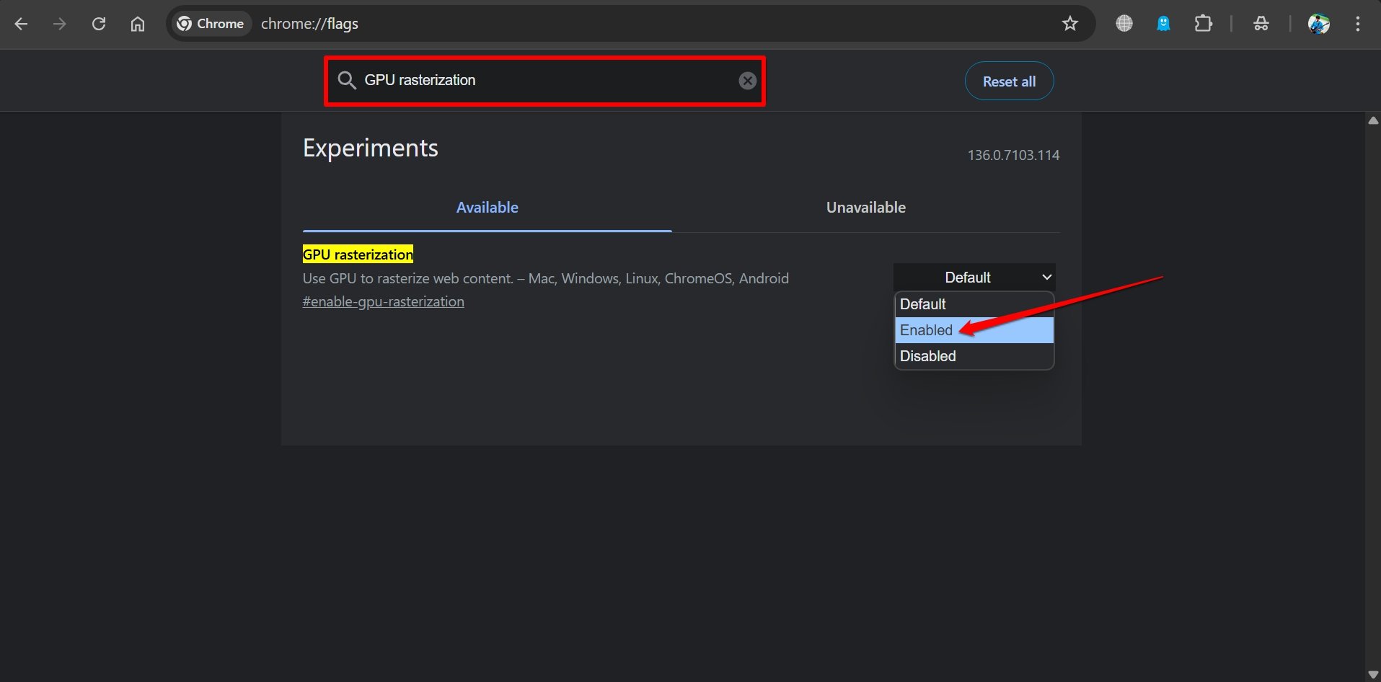The width and height of the screenshot is (1381, 682).
Task: Open the Extensions puzzle menu
Action: tap(1203, 24)
